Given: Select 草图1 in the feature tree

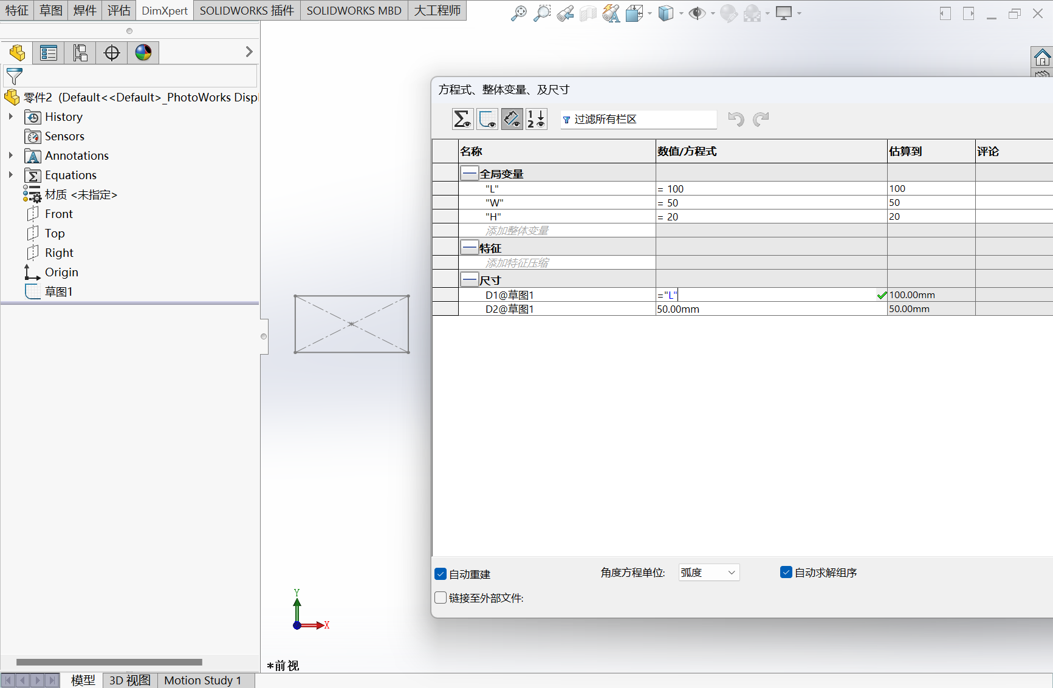Looking at the screenshot, I should point(58,291).
